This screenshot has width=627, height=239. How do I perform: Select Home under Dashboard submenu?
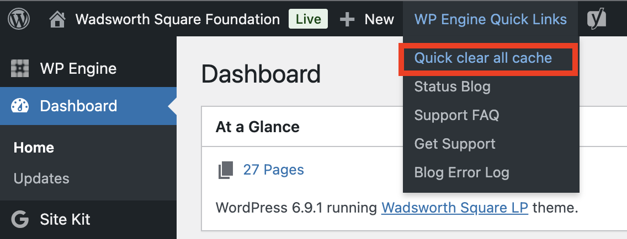pos(34,148)
